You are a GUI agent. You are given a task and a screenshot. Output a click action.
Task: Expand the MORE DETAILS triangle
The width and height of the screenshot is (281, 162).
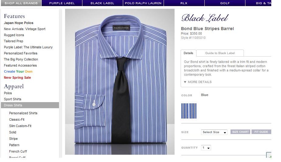[x=185, y=82]
